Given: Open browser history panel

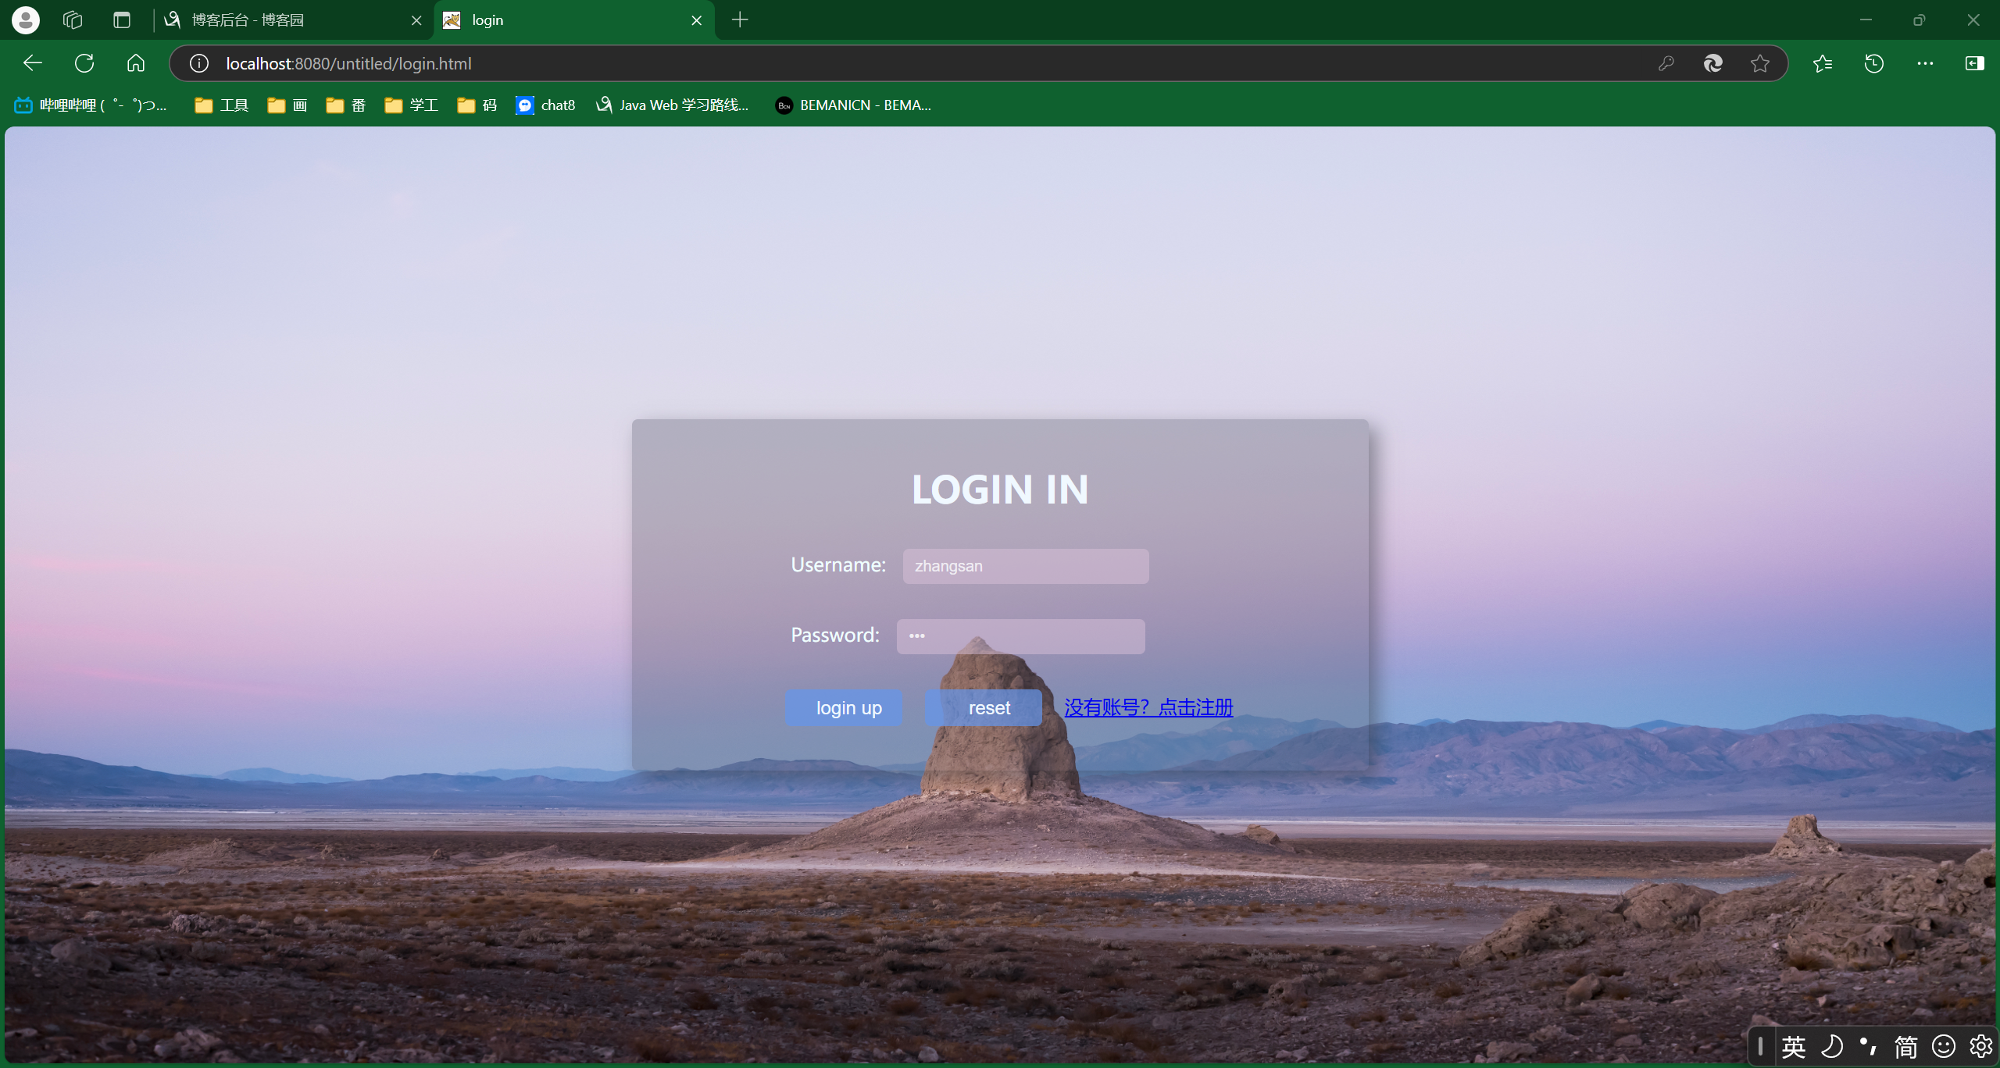Looking at the screenshot, I should coord(1873,63).
